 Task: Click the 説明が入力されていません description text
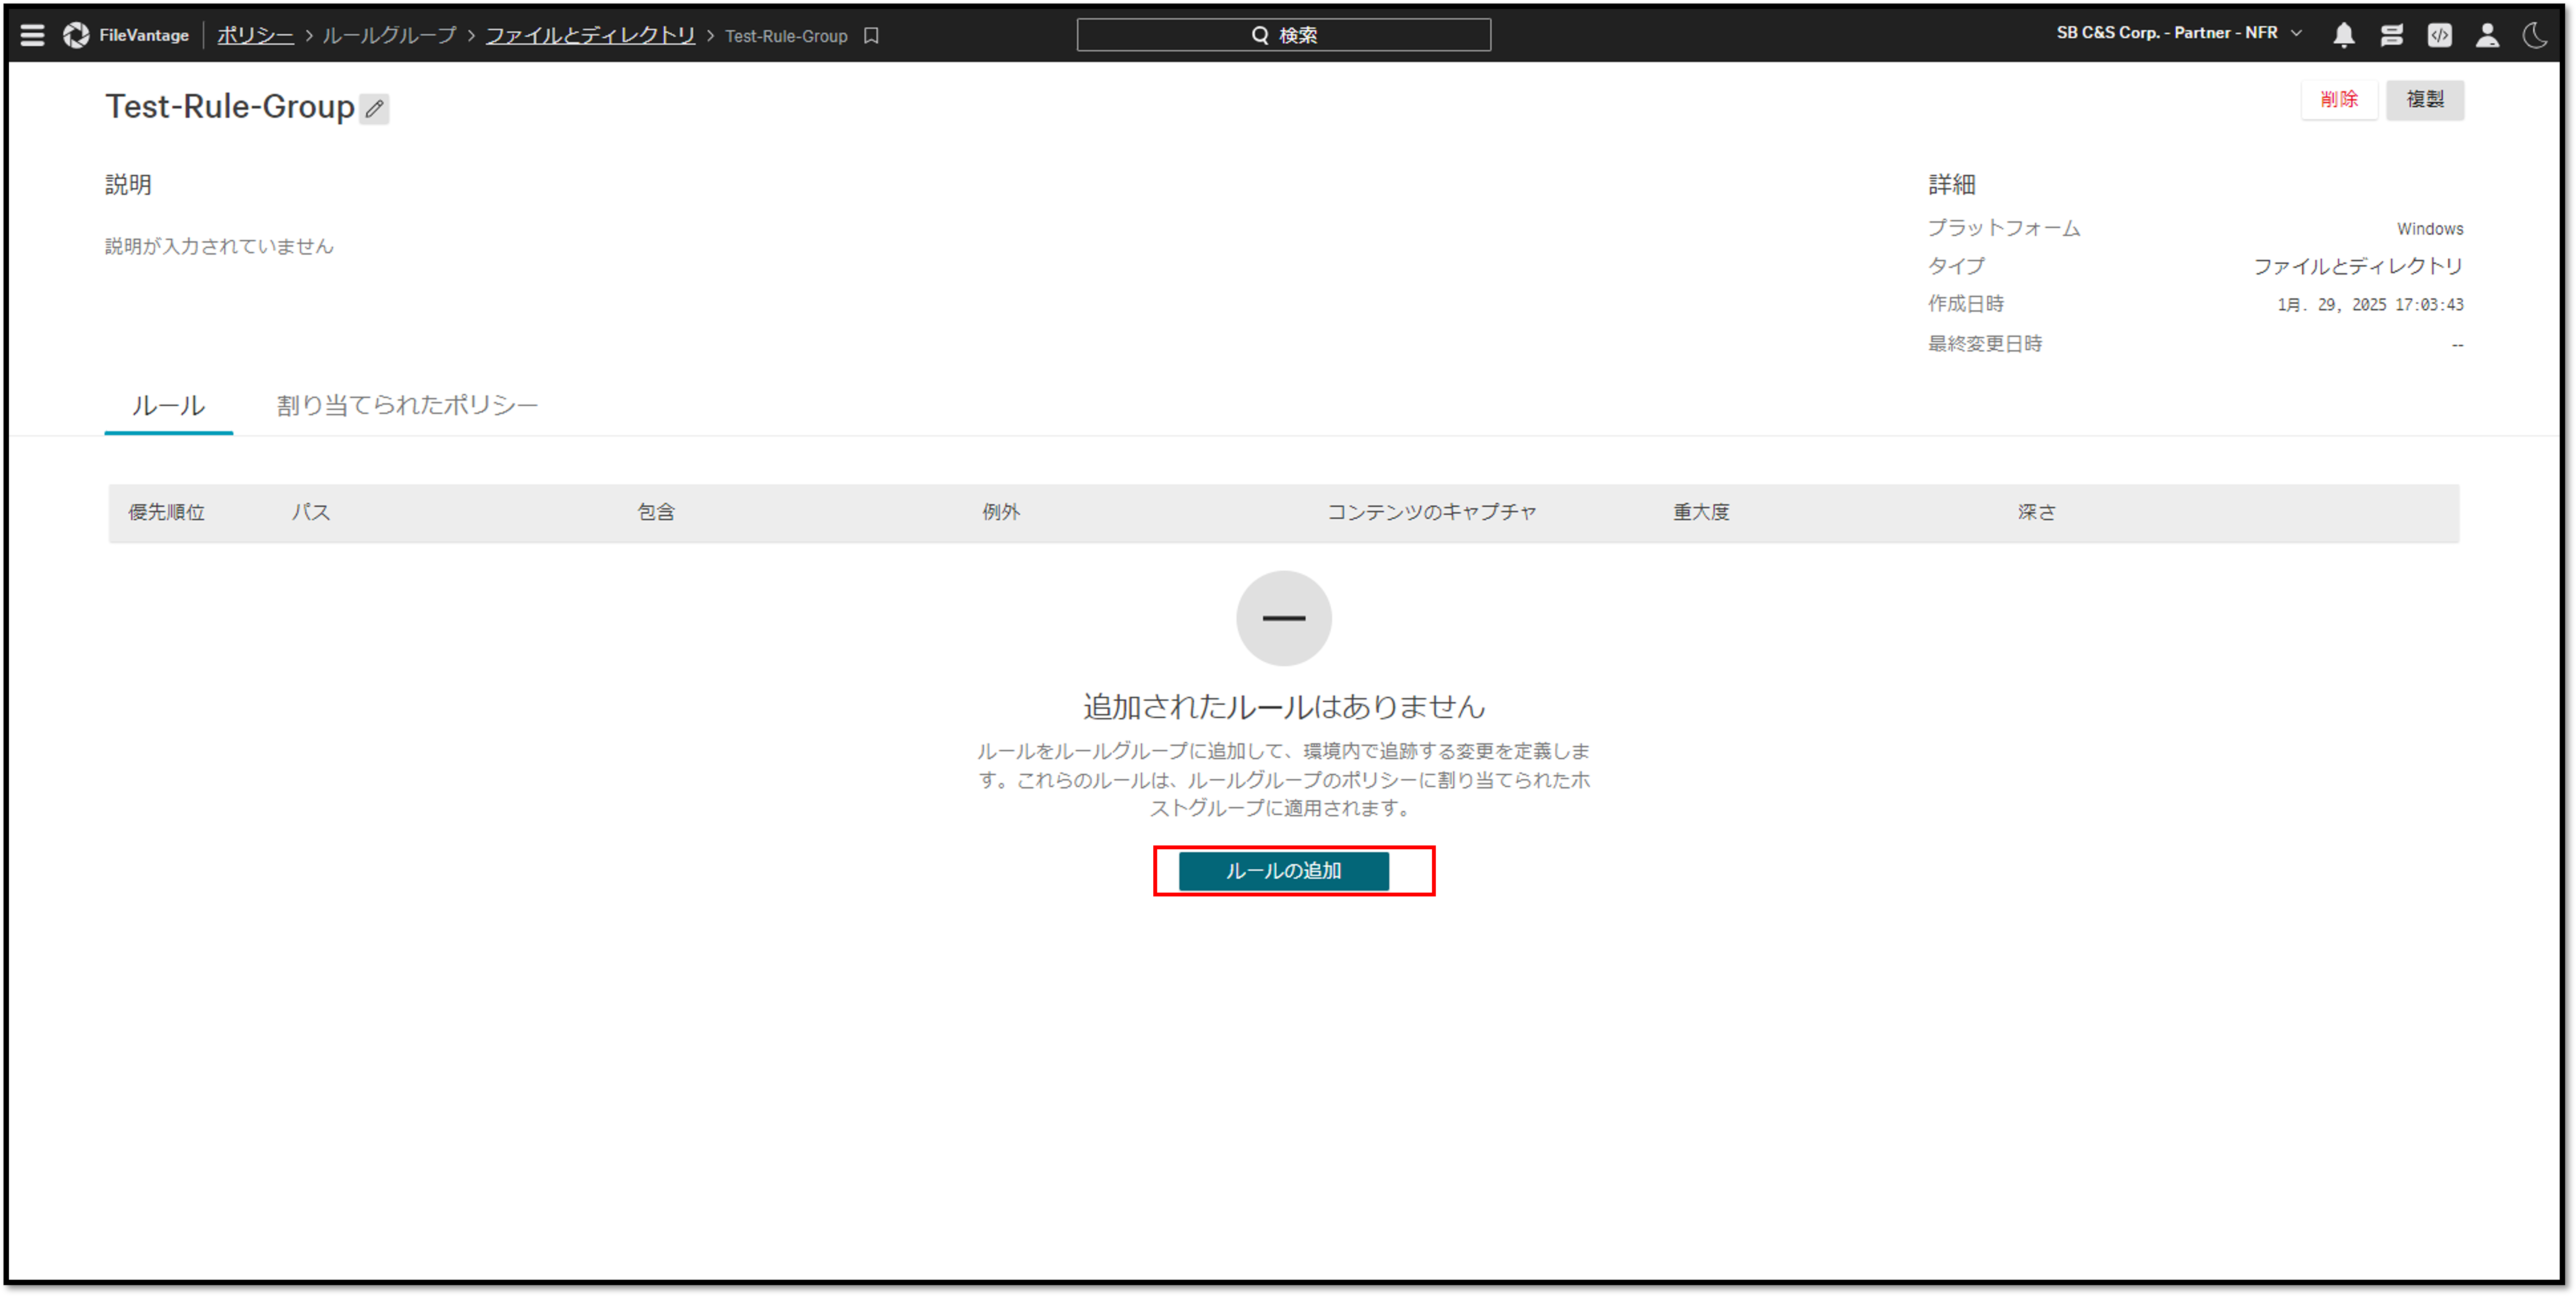[219, 246]
